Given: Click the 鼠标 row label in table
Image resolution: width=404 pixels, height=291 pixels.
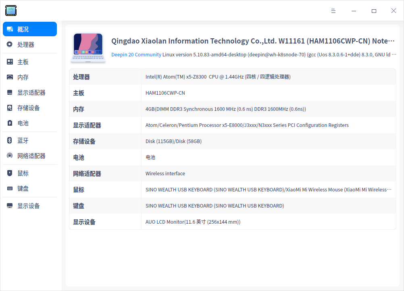Looking at the screenshot, I should (x=79, y=190).
